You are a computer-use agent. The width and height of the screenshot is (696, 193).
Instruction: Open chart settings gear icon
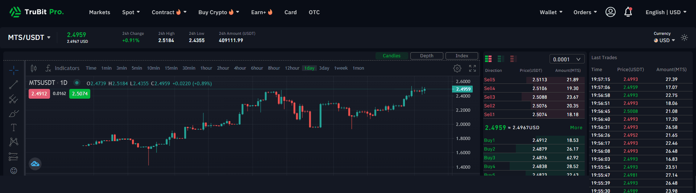tap(457, 68)
